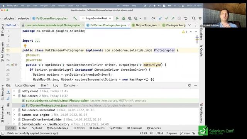Open Git panel options gear
247x139 pixels.
(x=189, y=85)
